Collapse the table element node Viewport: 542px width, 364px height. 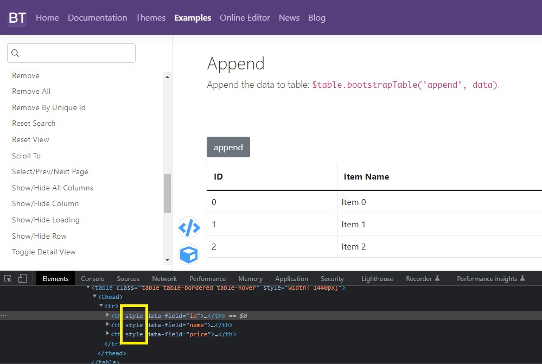[x=88, y=288]
